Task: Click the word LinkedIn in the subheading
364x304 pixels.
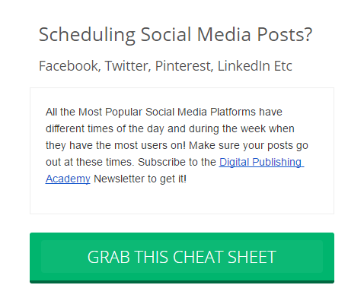Action: (244, 66)
